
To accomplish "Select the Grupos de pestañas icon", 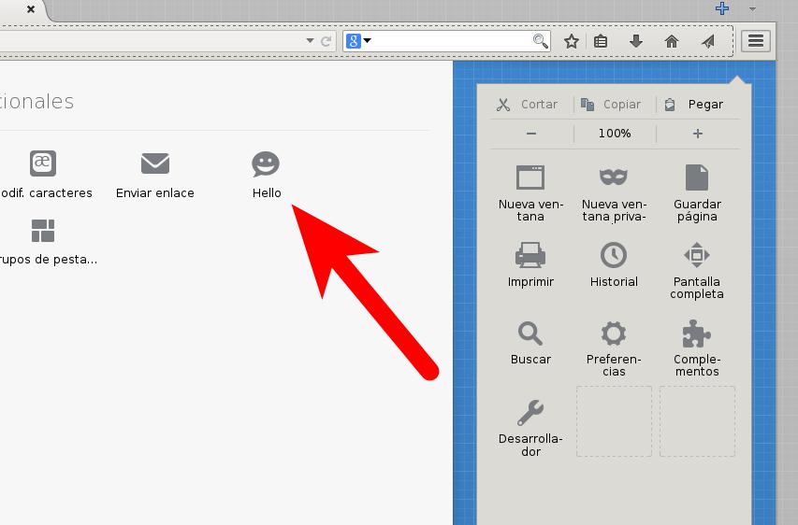I will click(43, 230).
